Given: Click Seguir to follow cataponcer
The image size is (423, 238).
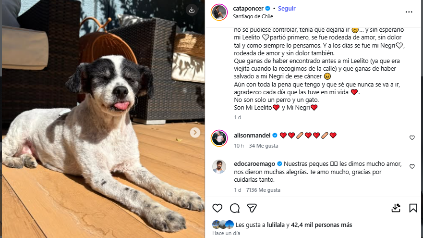Looking at the screenshot, I should (287, 9).
